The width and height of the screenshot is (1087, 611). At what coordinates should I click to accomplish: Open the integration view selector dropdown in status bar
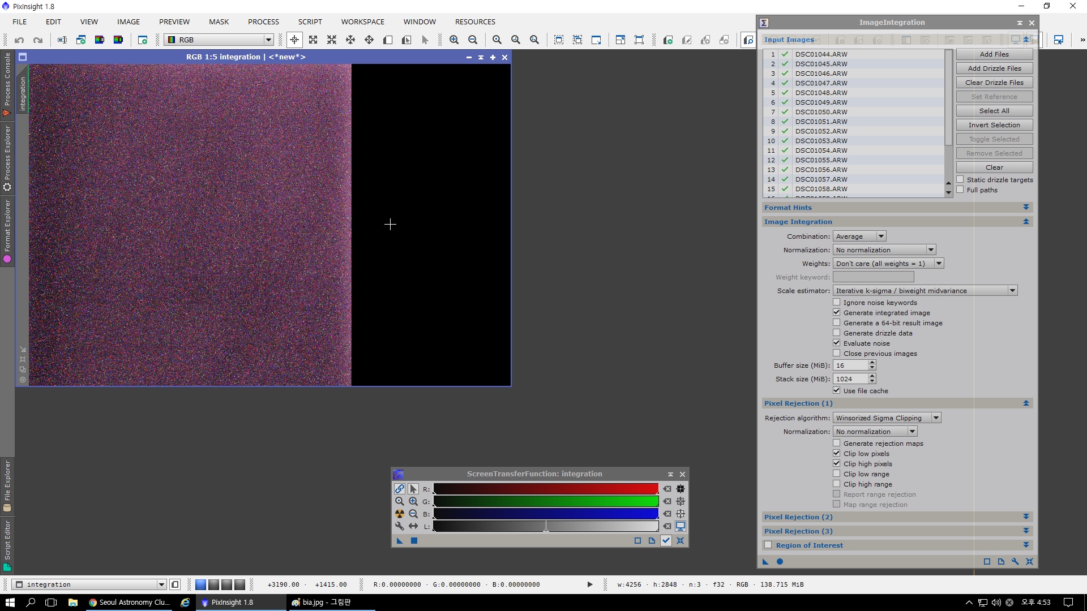point(89,584)
